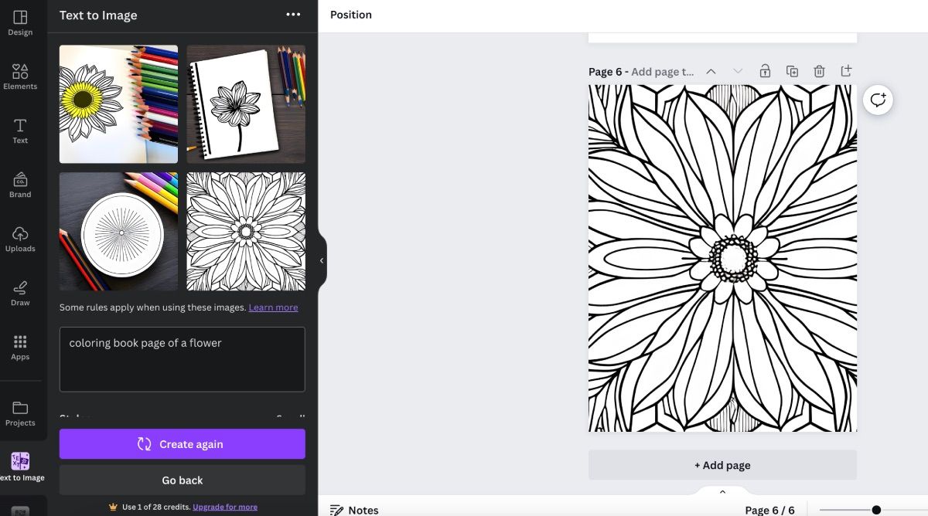Select the Text tool from the sidebar
928x516 pixels.
click(x=19, y=129)
